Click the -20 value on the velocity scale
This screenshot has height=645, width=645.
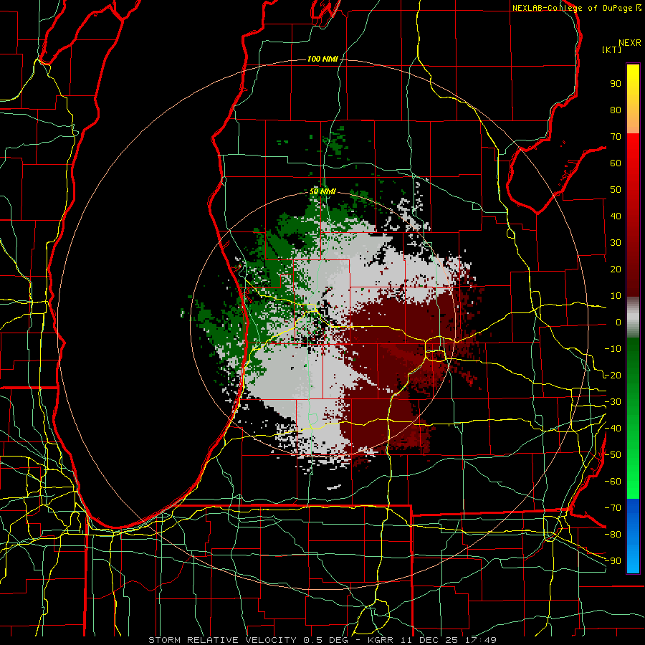coord(613,375)
